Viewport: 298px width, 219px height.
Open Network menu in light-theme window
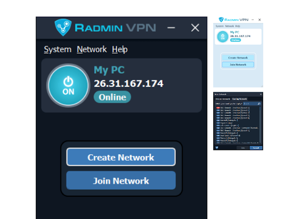[x=230, y=26]
